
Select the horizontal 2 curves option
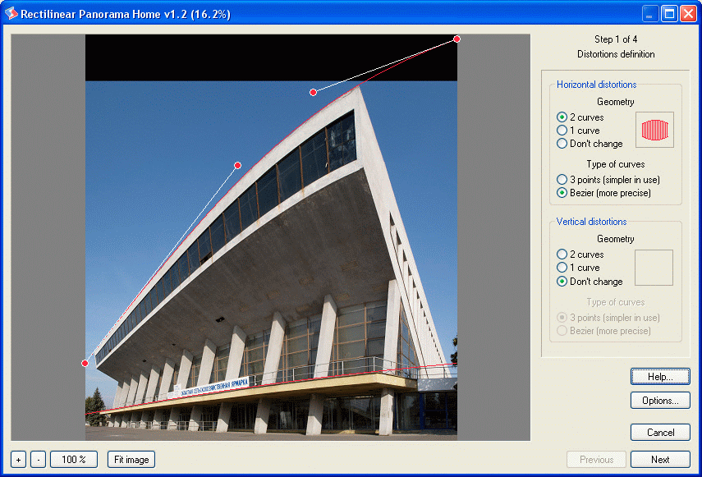pyautogui.click(x=580, y=117)
